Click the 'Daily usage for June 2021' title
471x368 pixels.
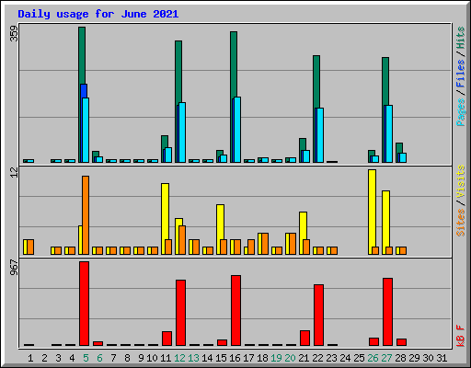pyautogui.click(x=98, y=14)
